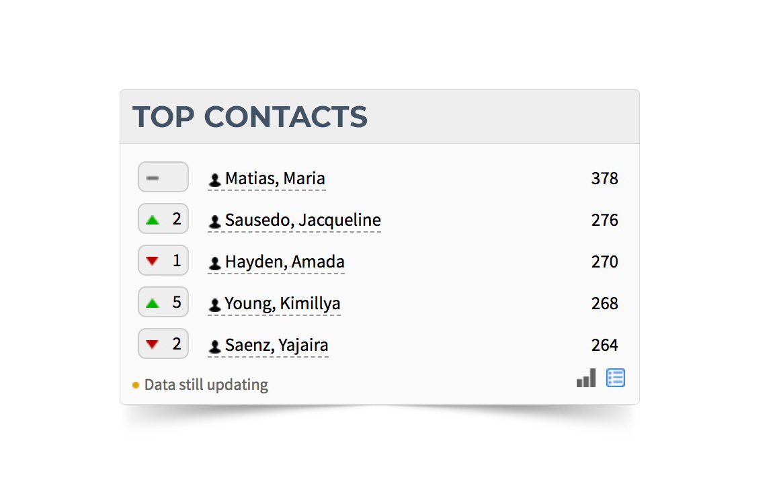
Task: Click the green up 5 rank badge
Action: (x=163, y=302)
